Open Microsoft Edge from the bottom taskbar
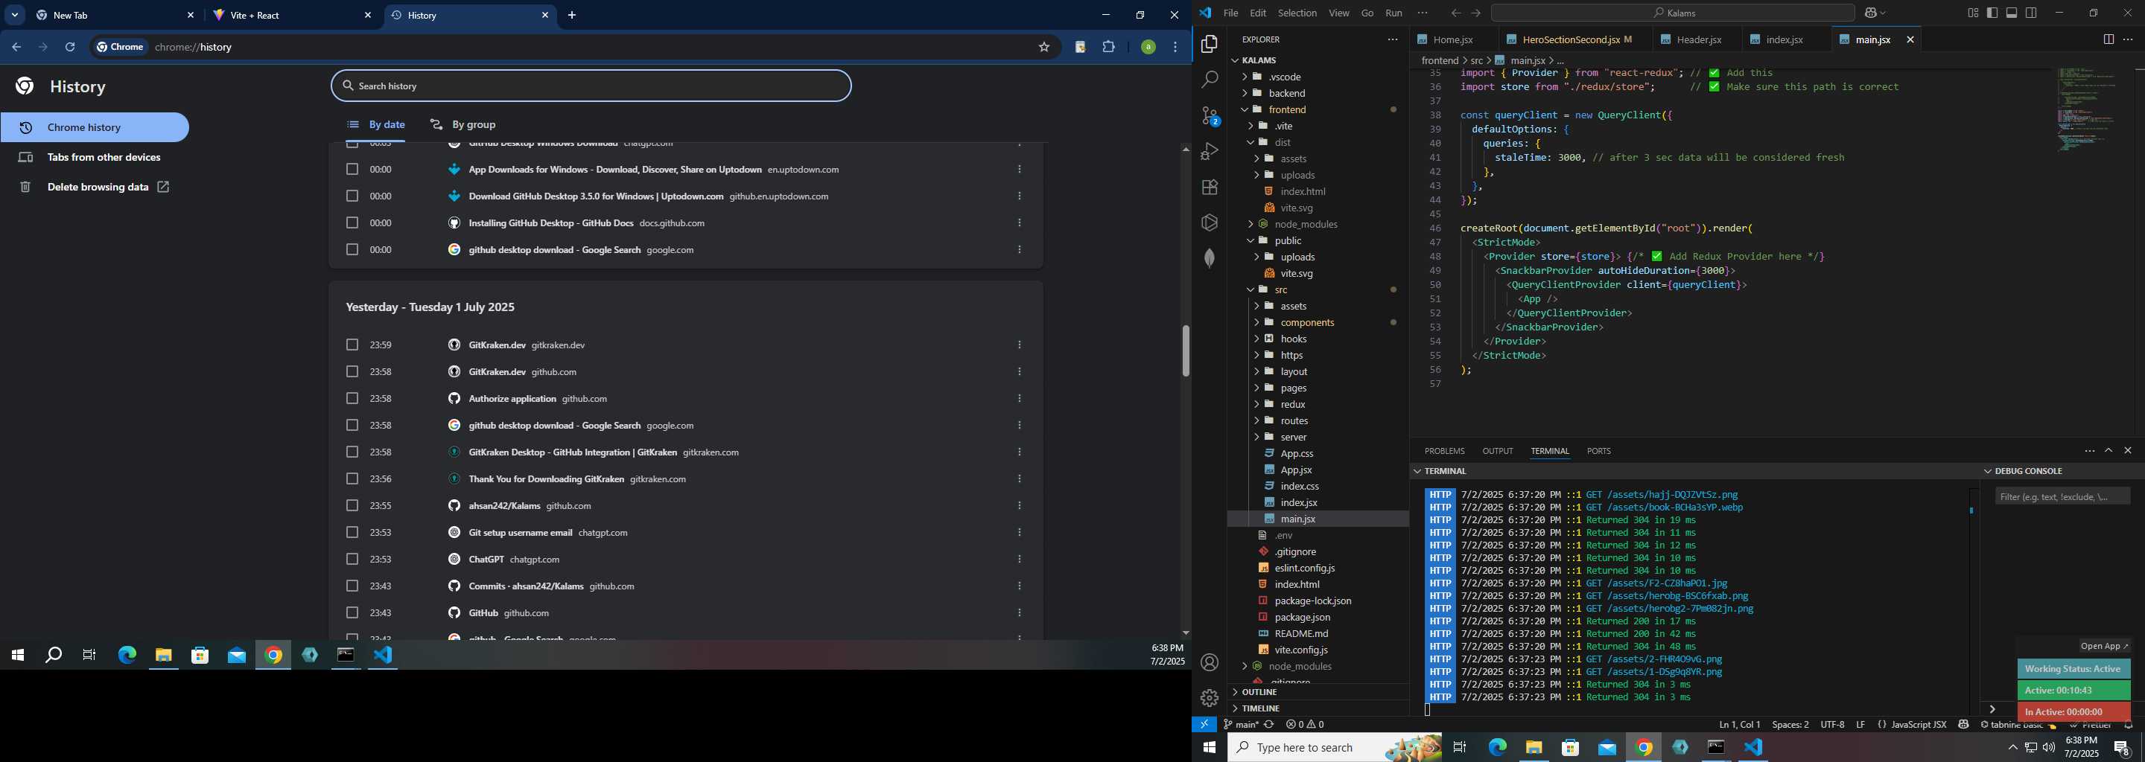2145x762 pixels. (x=1497, y=747)
